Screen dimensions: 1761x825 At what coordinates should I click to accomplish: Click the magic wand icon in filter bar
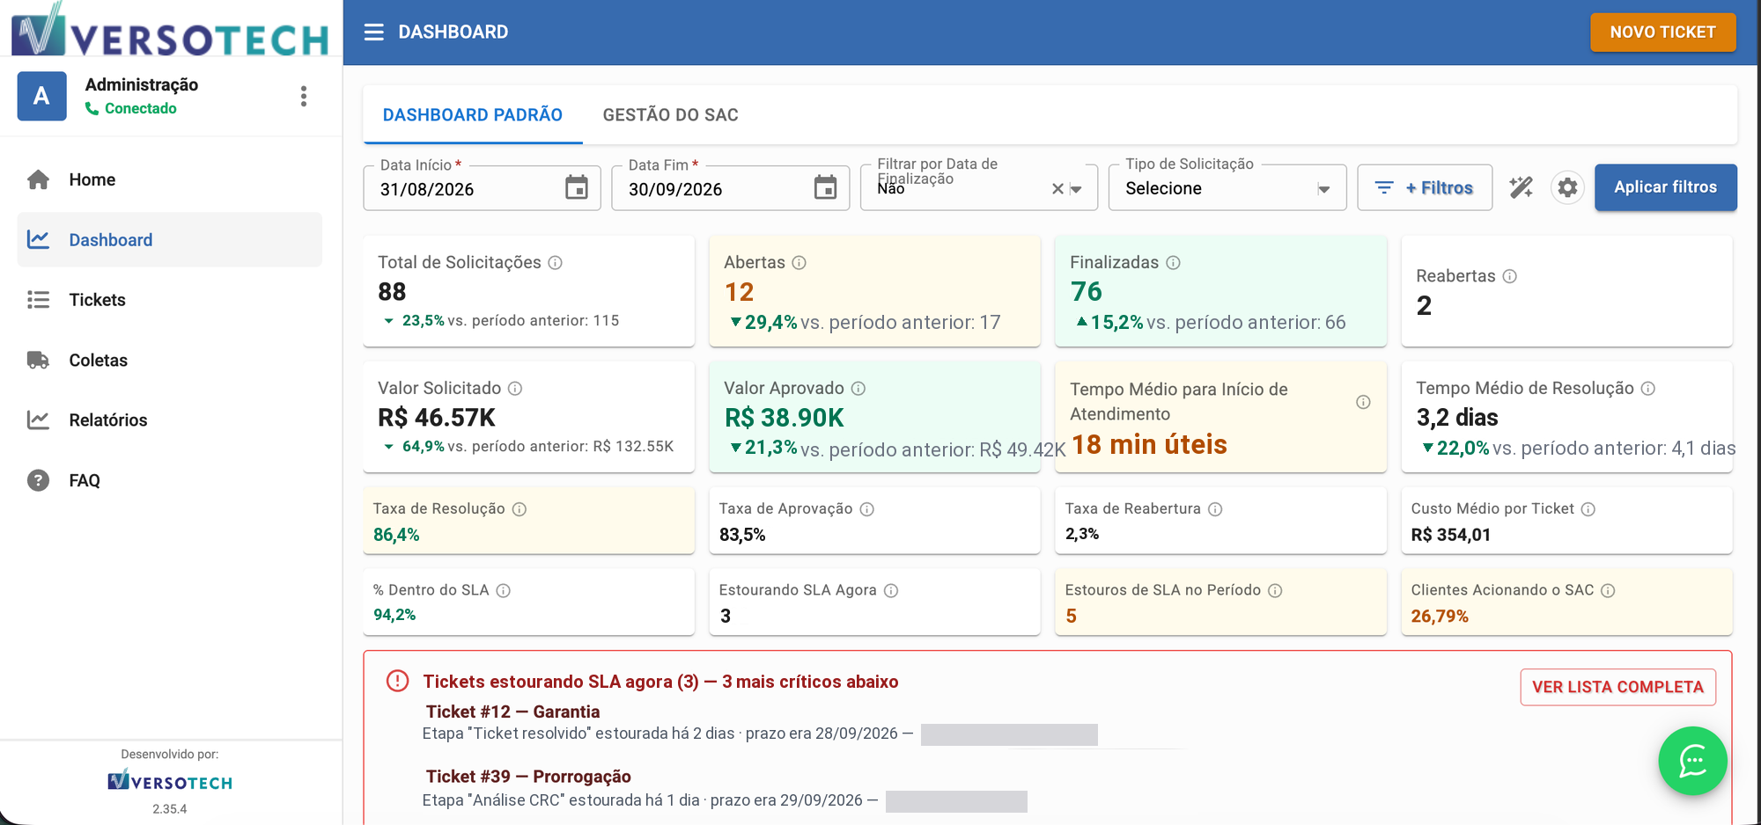coord(1521,187)
